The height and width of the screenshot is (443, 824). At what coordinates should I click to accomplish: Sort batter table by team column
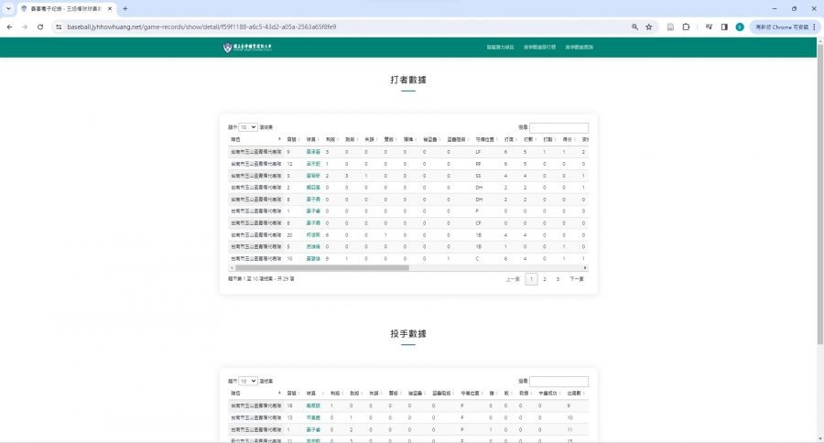tap(256, 139)
